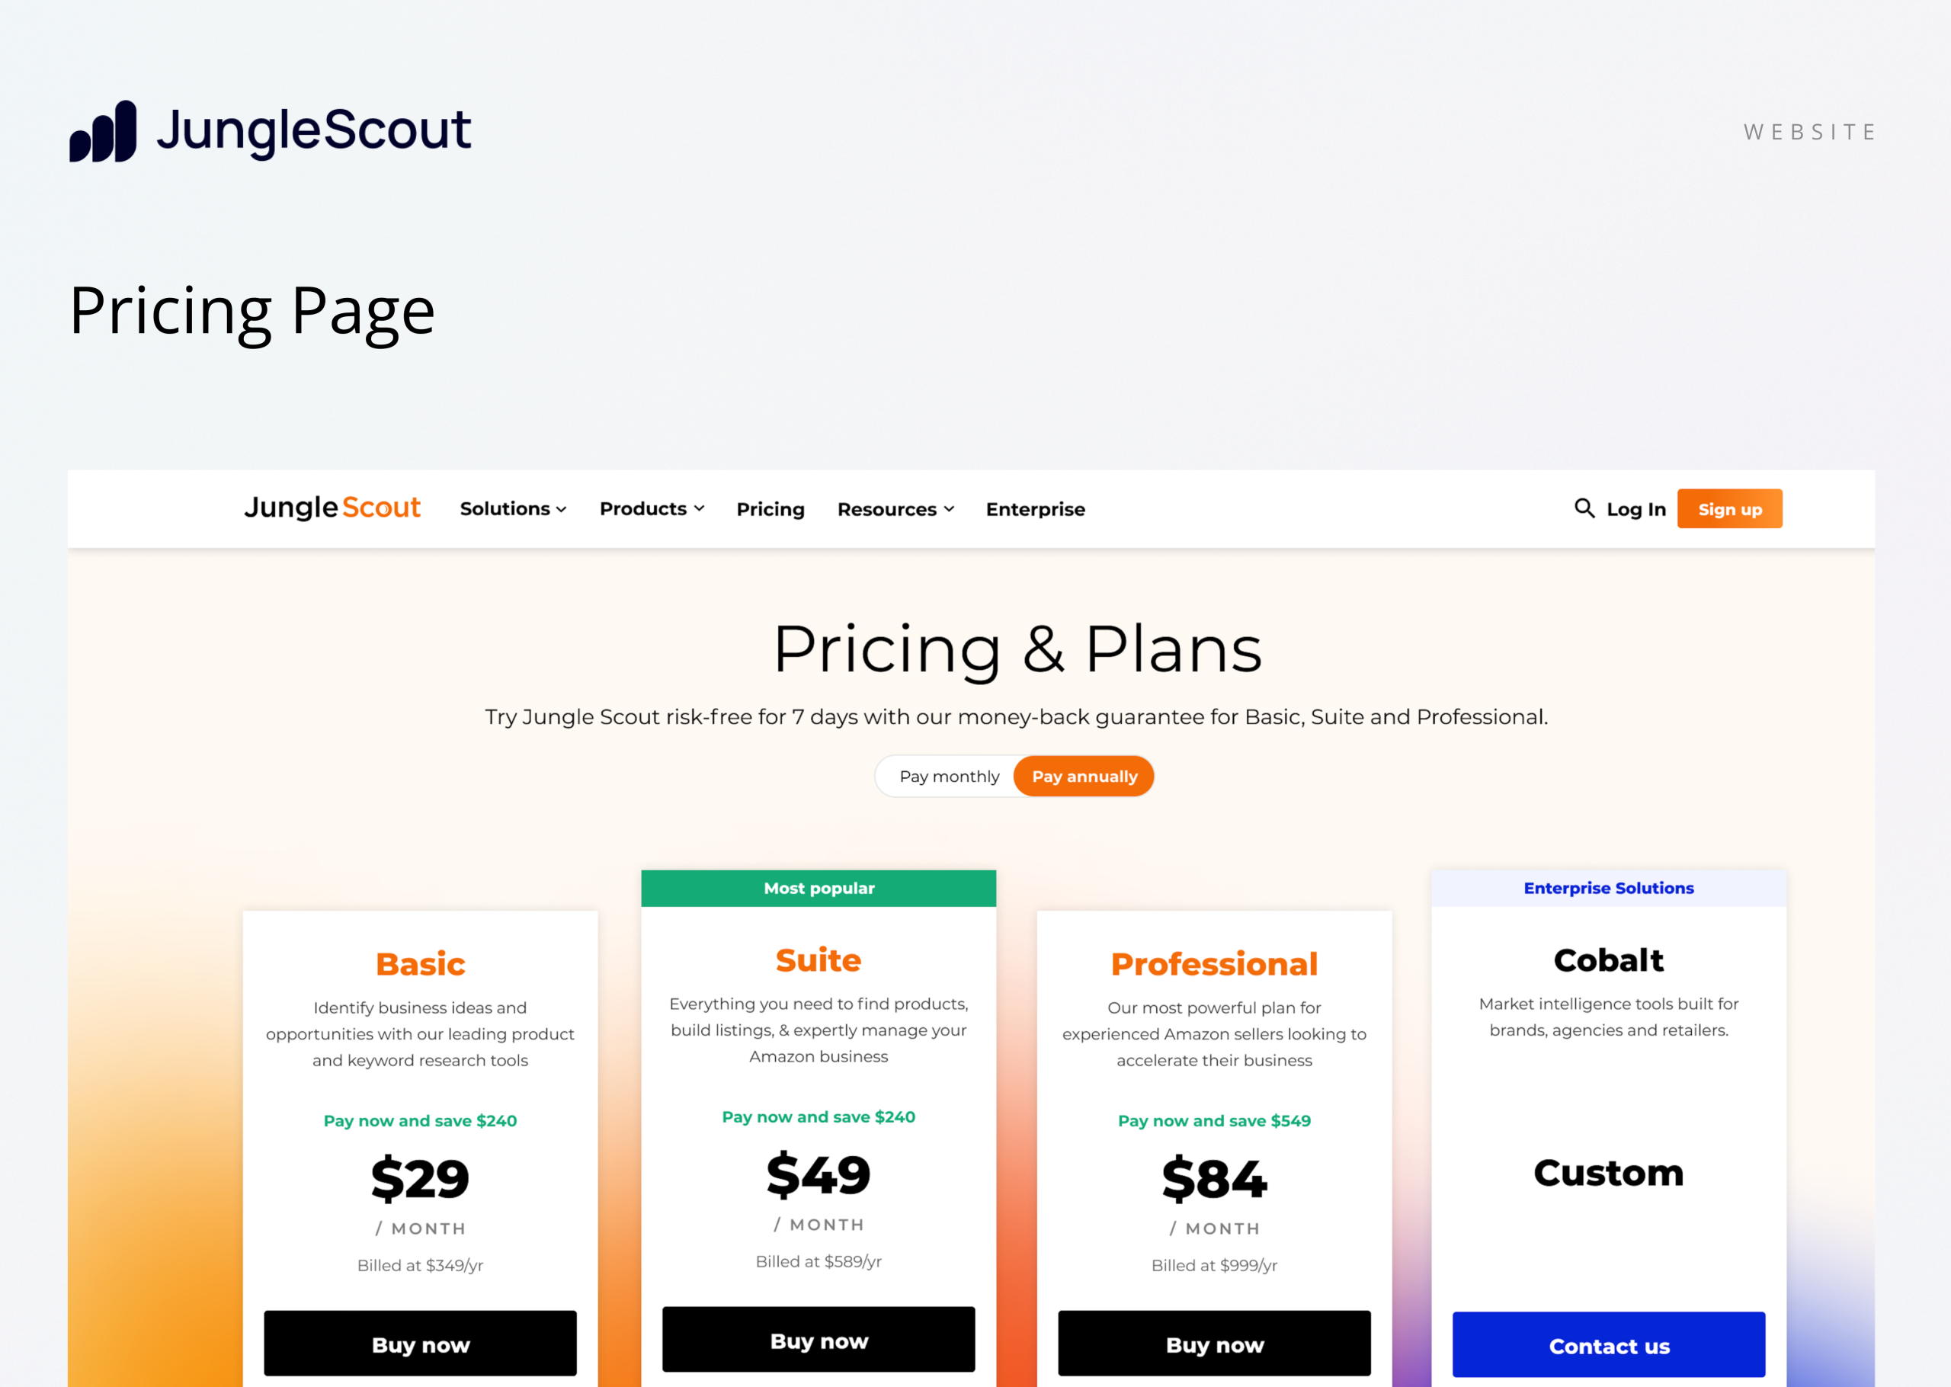Click the Pricing & Plans heading

tap(1017, 649)
